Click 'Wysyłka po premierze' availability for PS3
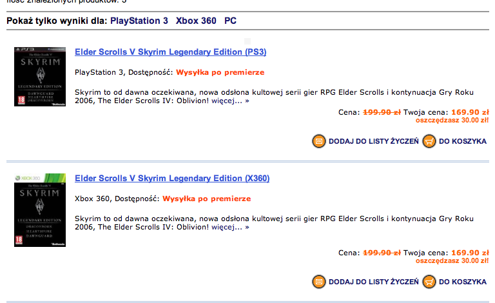 click(220, 72)
